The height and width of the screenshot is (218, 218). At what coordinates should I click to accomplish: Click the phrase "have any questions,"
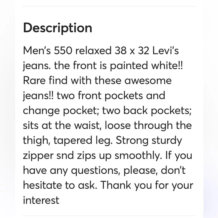[x=71, y=170]
